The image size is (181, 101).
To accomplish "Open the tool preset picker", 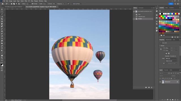I will coord(7,4).
